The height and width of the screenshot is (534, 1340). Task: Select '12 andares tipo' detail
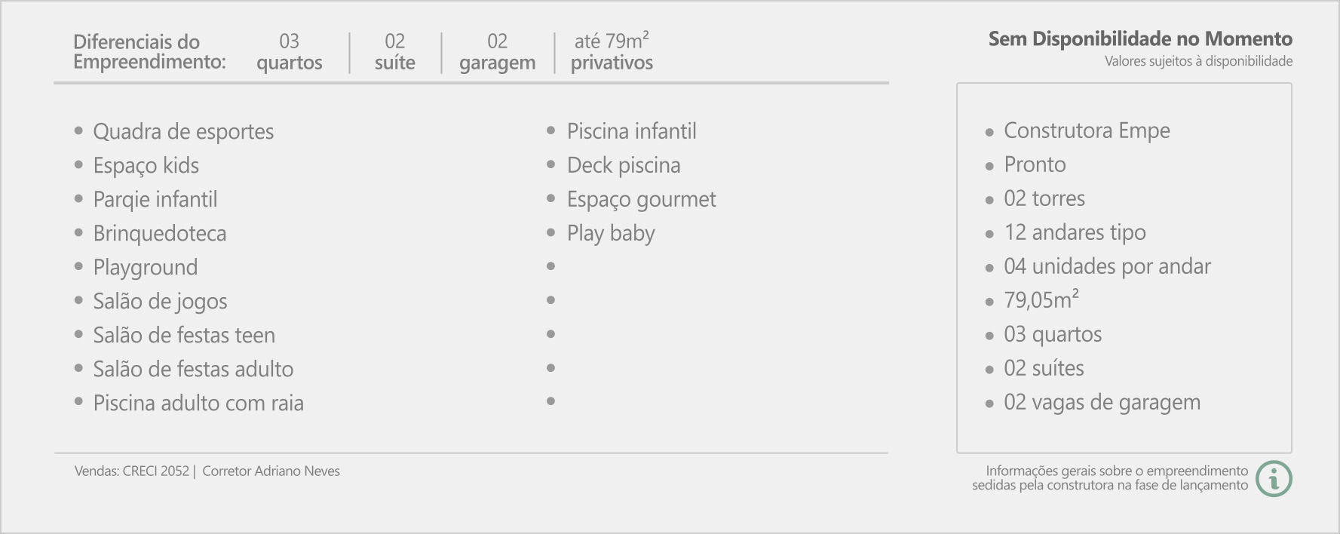click(x=1075, y=233)
